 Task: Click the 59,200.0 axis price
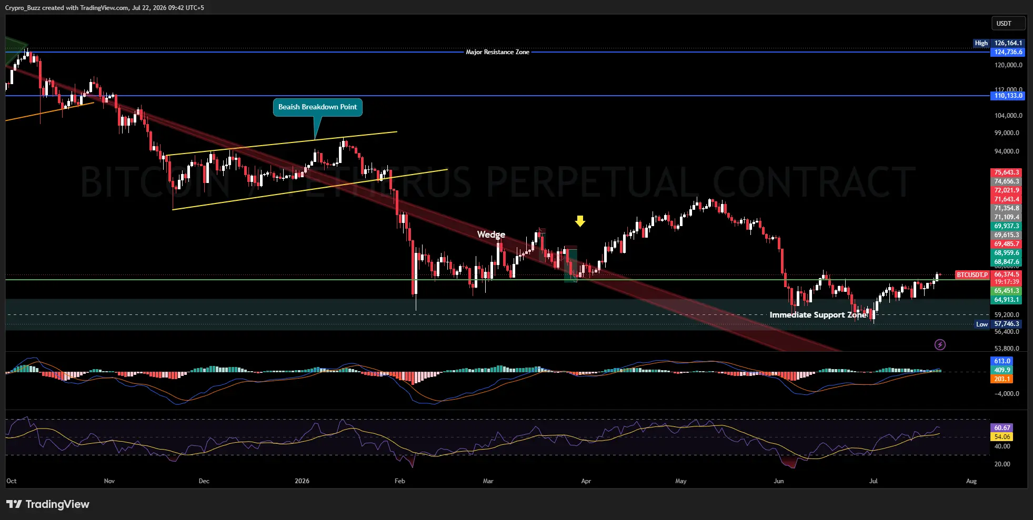click(x=1007, y=315)
